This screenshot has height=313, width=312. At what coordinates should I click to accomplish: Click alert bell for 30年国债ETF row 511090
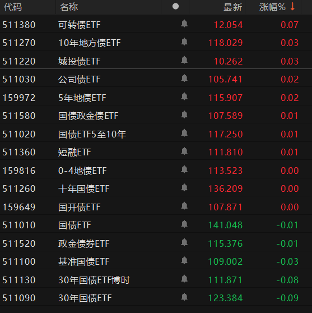tap(184, 297)
